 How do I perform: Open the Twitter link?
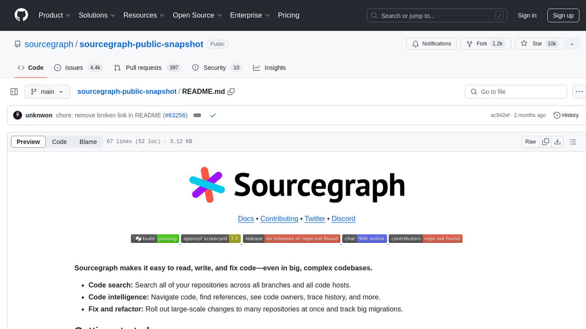pos(315,219)
